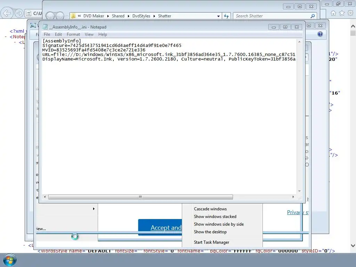Viewport: 356px width, 267px height.
Task: Click the [AssemblyInfo] line in Notepad
Action: point(62,41)
